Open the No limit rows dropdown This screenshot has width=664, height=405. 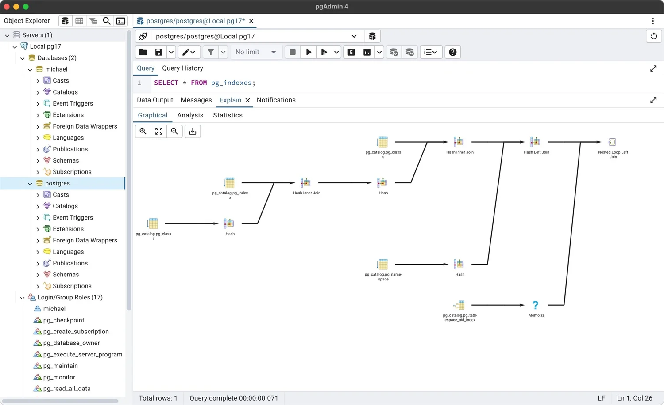[x=256, y=52]
